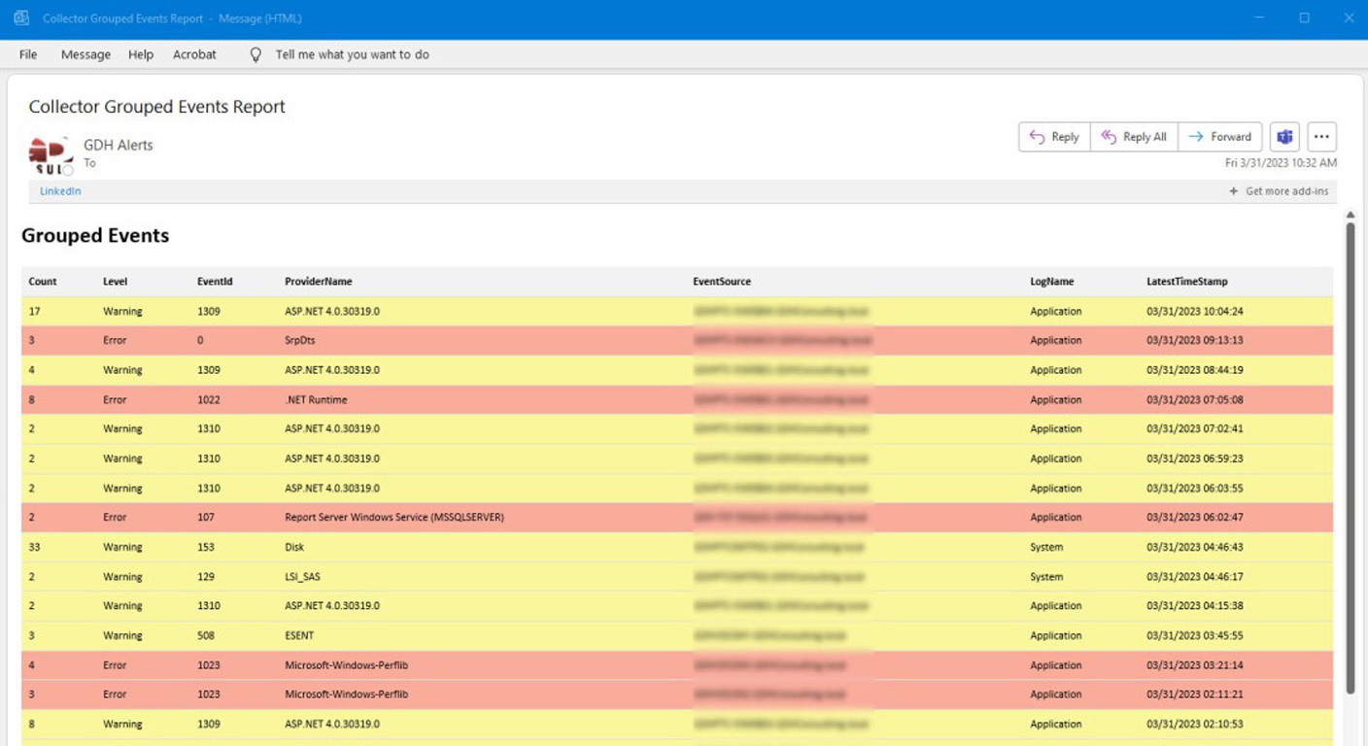The image size is (1368, 746).
Task: Click timestamp 03/31/2023 09:13:13
Action: [1195, 341]
